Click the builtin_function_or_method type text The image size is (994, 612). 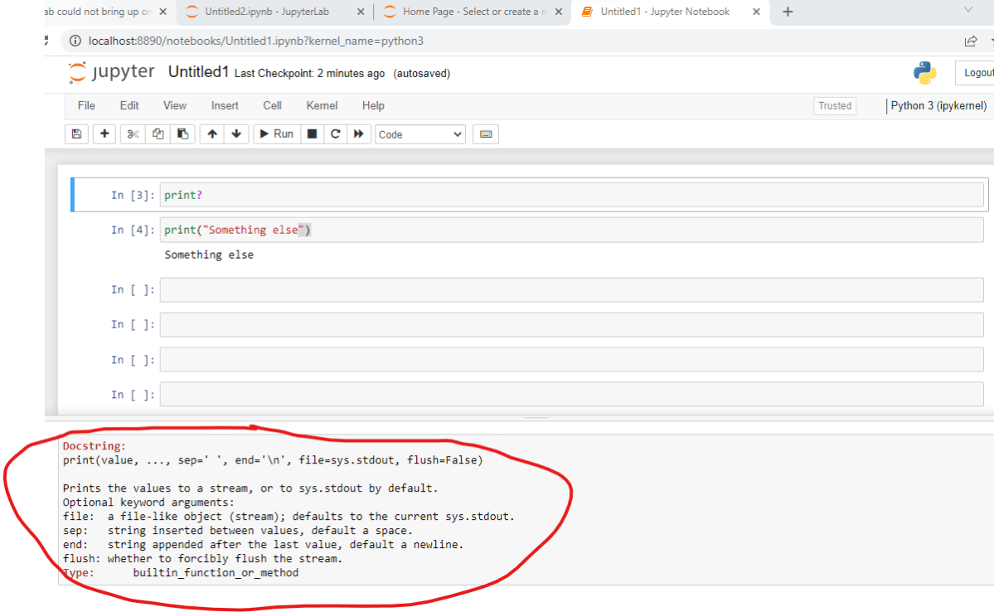[x=216, y=573]
